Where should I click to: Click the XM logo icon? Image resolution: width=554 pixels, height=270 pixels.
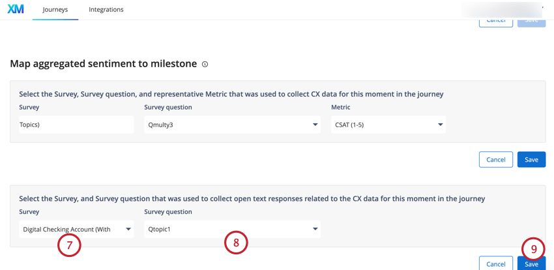point(16,10)
